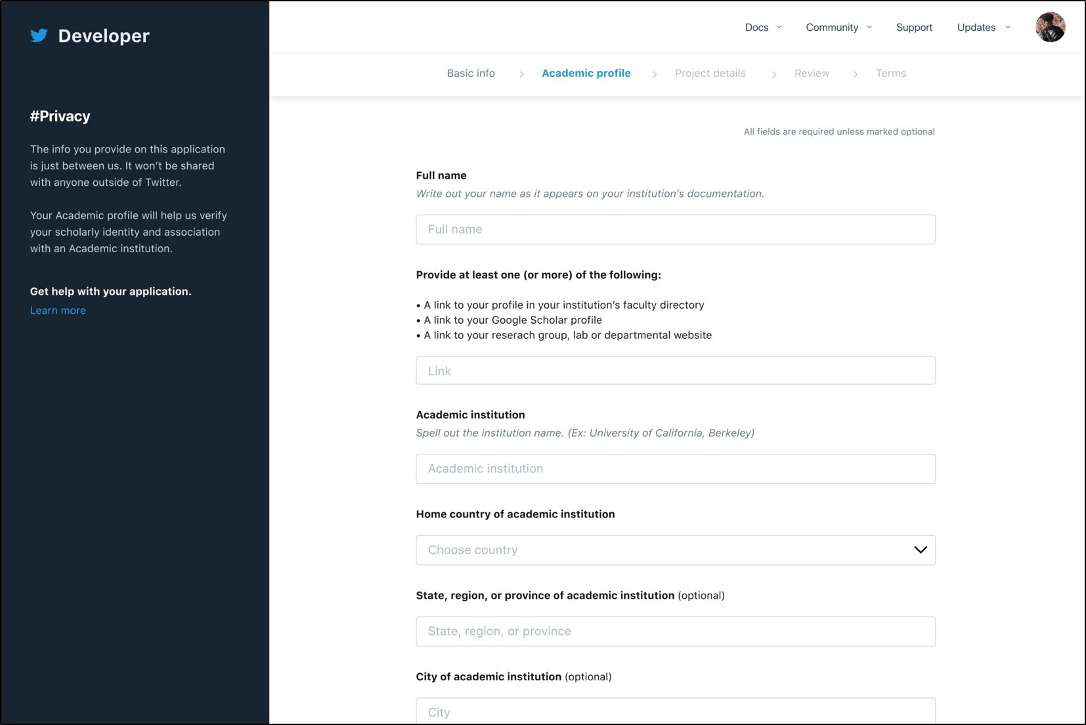Viewport: 1086px width, 725px height.
Task: Open the Terms step
Action: (890, 74)
